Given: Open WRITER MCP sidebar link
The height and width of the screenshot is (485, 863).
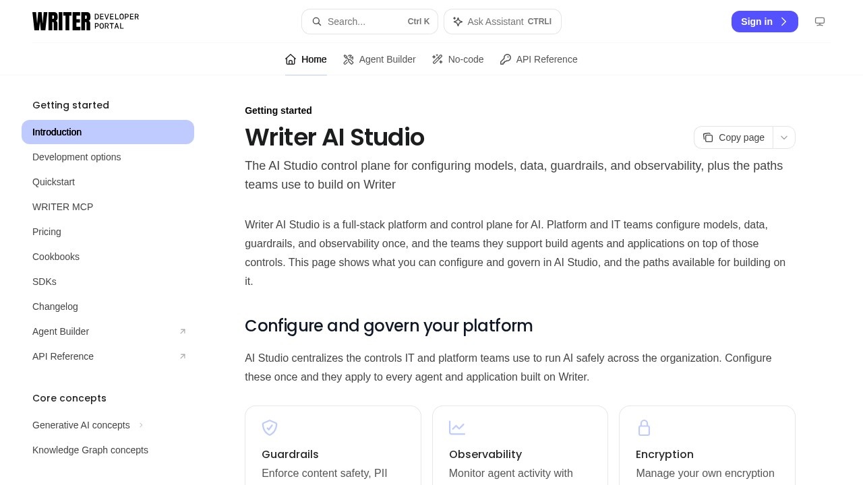Looking at the screenshot, I should [108, 207].
